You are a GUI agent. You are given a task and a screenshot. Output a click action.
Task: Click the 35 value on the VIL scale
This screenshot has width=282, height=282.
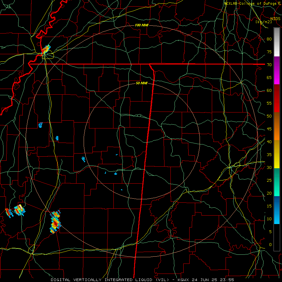(x=269, y=155)
